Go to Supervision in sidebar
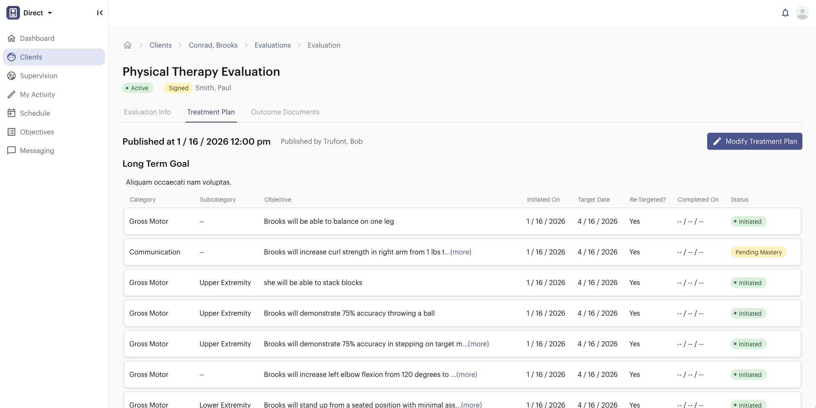 [38, 76]
